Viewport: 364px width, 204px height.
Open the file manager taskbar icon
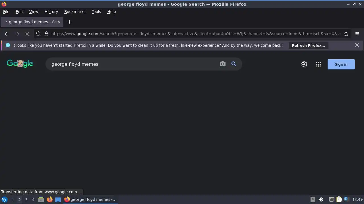pos(41,199)
